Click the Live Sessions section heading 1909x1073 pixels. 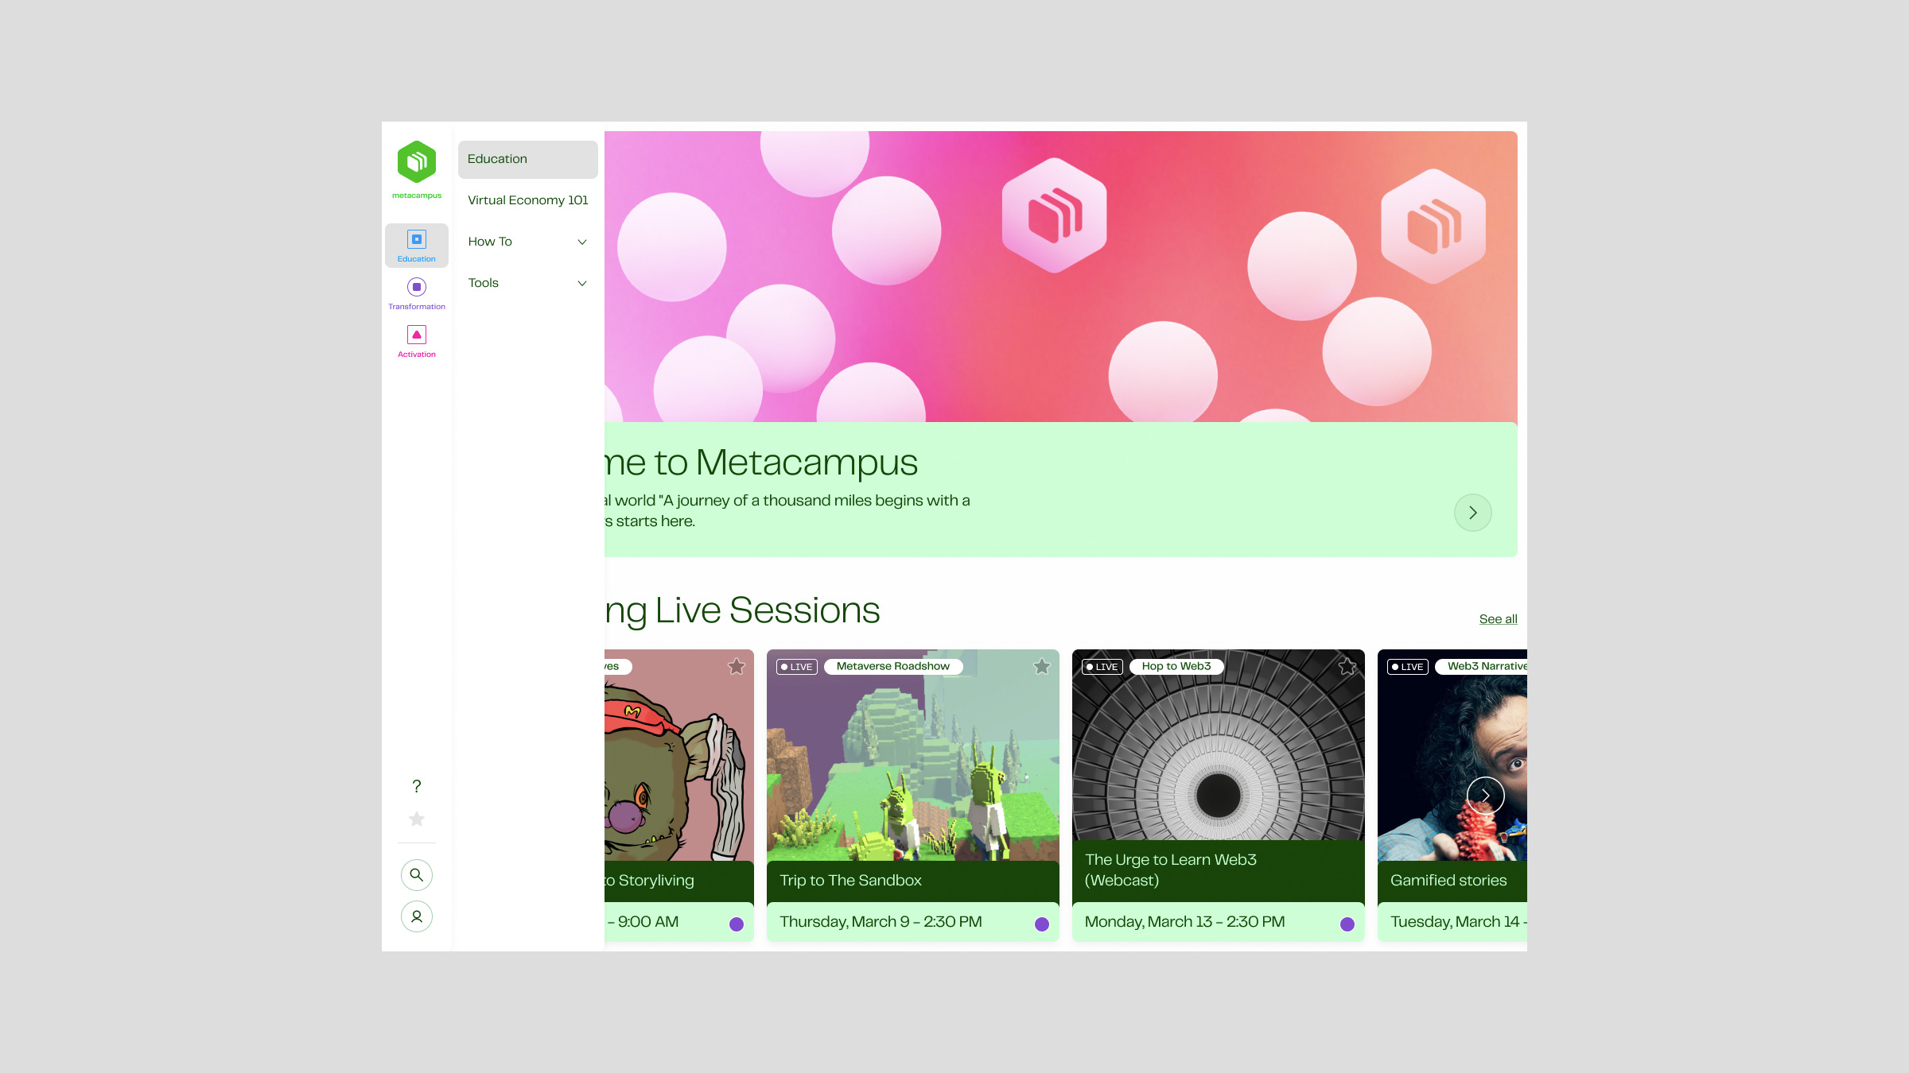[742, 610]
